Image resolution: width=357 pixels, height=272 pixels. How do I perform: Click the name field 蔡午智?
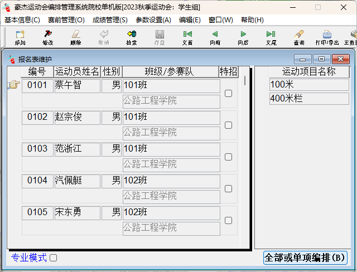[x=78, y=86]
